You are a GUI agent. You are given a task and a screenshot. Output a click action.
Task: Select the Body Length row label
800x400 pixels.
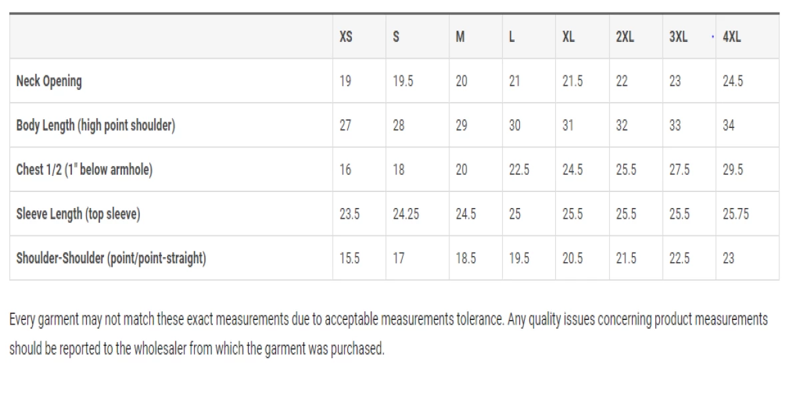[x=96, y=125]
